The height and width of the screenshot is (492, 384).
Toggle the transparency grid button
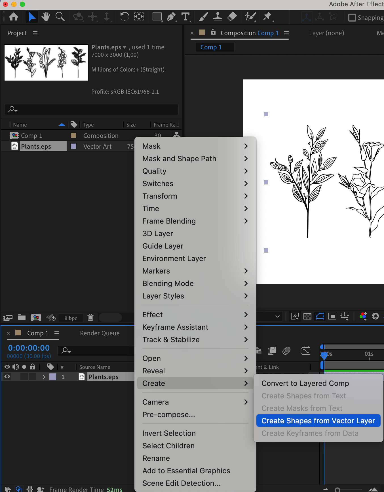tap(307, 316)
